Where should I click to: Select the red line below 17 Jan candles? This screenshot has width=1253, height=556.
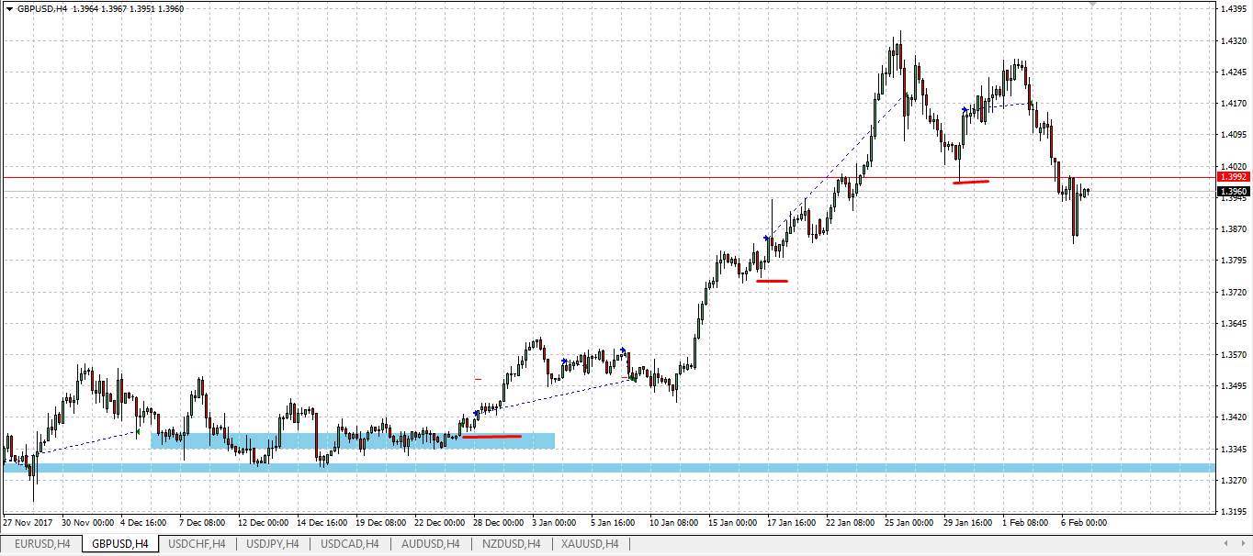click(772, 281)
